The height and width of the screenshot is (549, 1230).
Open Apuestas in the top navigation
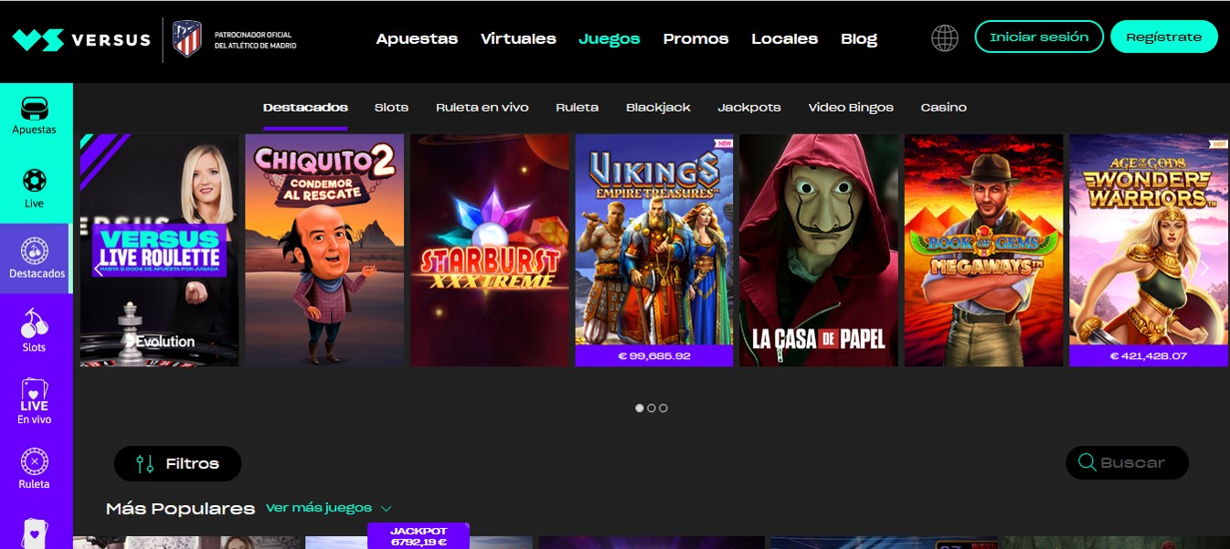pos(417,38)
